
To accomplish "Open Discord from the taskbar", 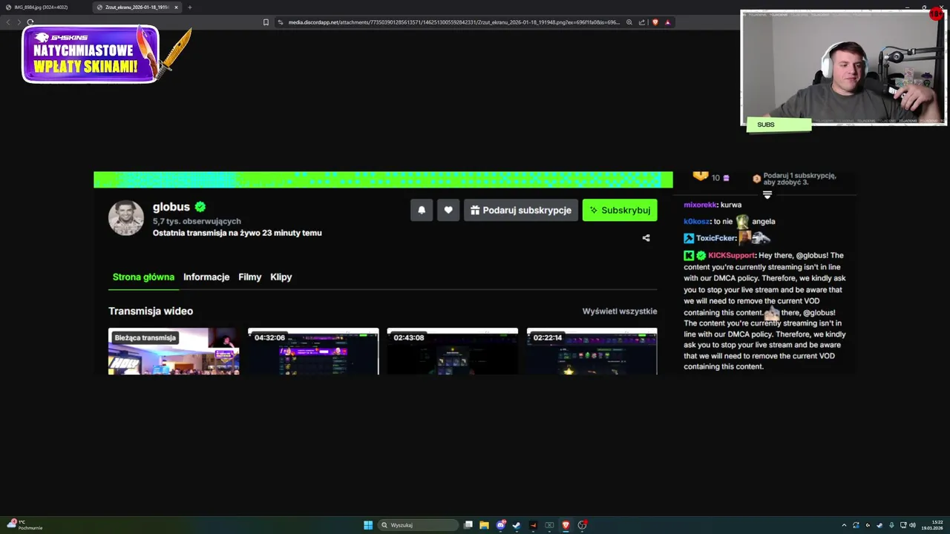I will (501, 525).
